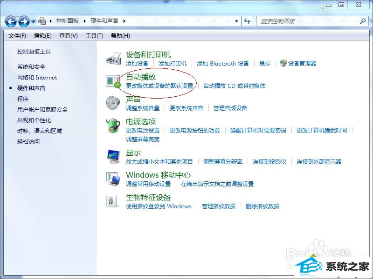Screen dimensions: 373x279
Task: Click 自动播放 CD 或其他媒体 link
Action: tap(235, 86)
